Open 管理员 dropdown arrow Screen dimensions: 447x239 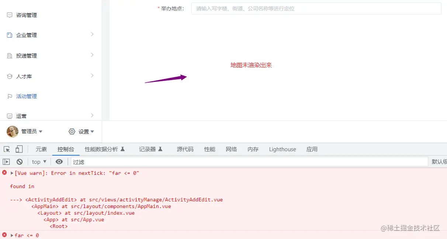pyautogui.click(x=41, y=132)
